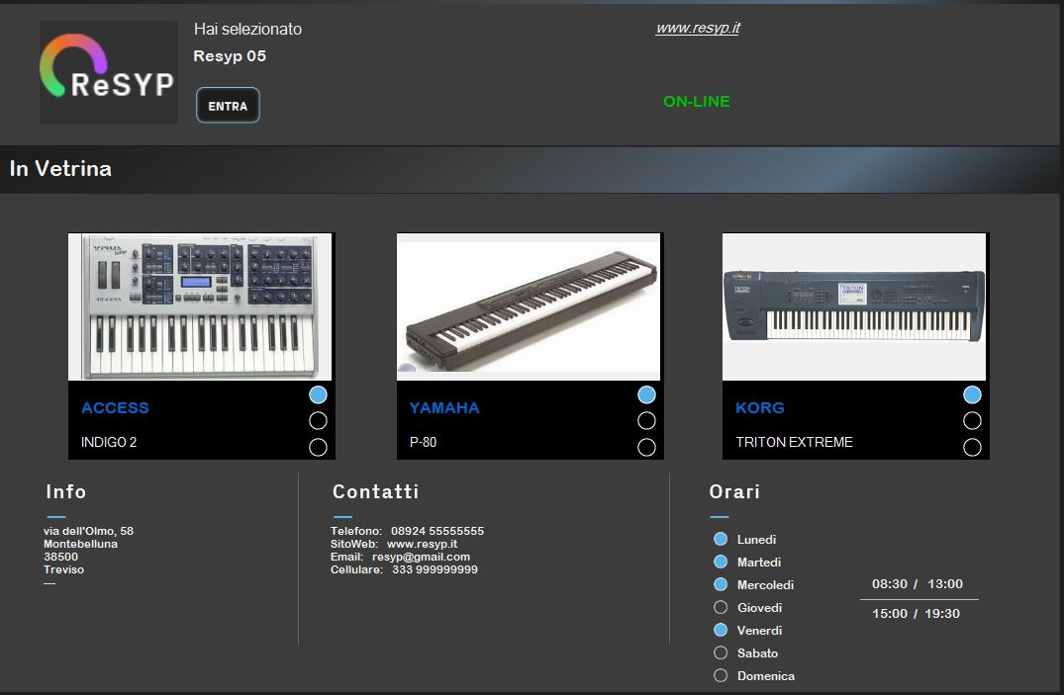Click the Resyp 05 selected name
The image size is (1064, 695).
[x=230, y=56]
